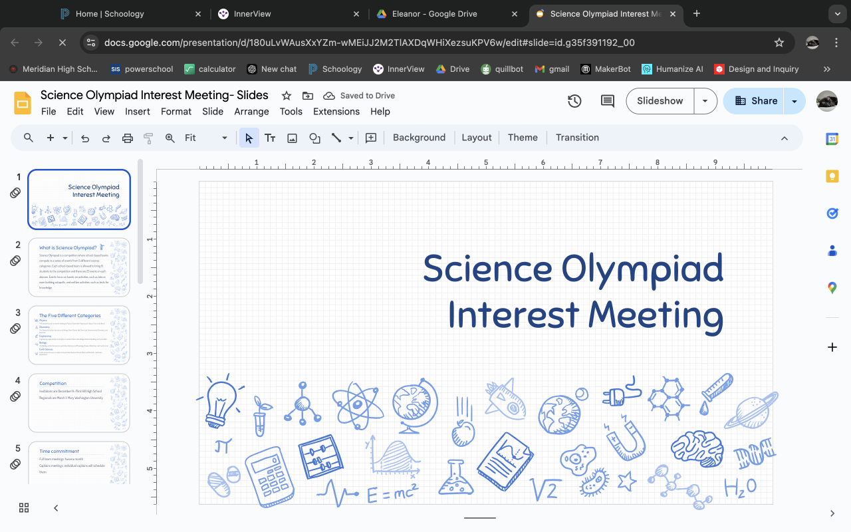The height and width of the screenshot is (532, 851).
Task: Click the New slide plus button
Action: [x=50, y=138]
